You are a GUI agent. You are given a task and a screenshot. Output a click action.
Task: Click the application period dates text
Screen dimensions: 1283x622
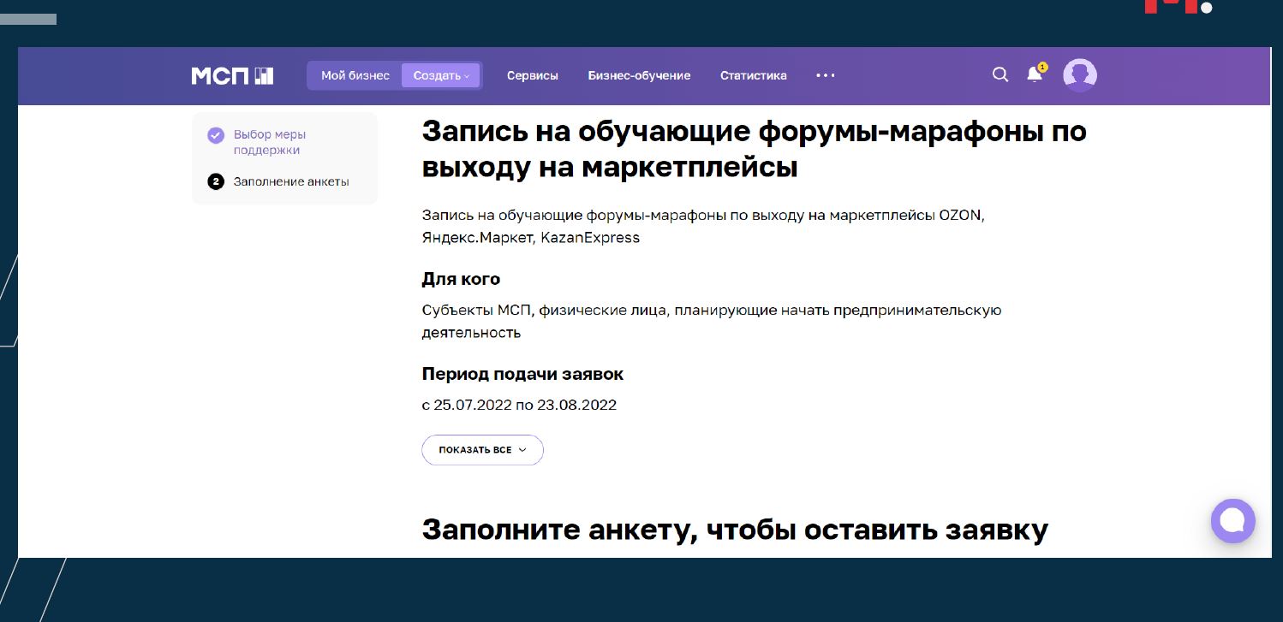519,405
